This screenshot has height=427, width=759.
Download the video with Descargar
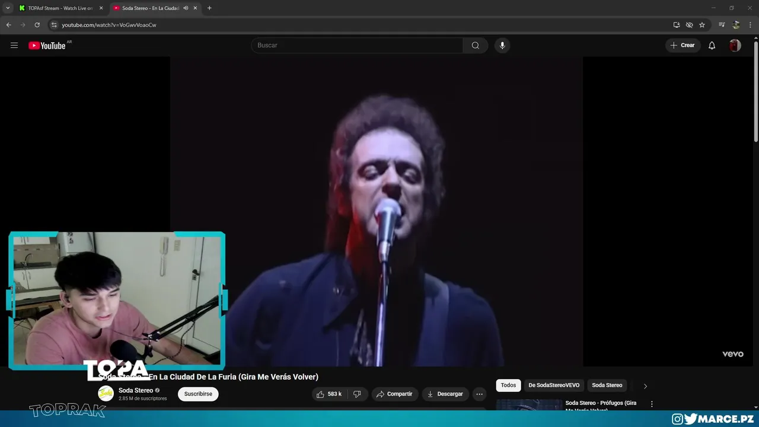tap(445, 394)
